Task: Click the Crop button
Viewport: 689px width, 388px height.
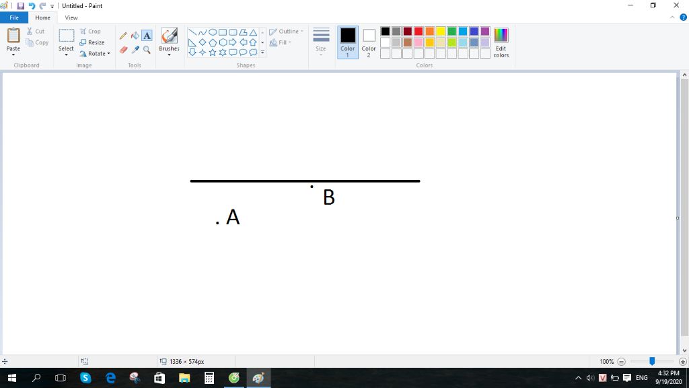Action: tap(91, 32)
